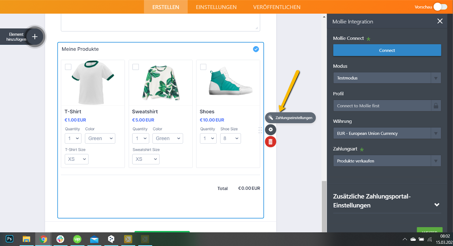
Task: Click the plus icon to add element
Action: pyautogui.click(x=35, y=37)
